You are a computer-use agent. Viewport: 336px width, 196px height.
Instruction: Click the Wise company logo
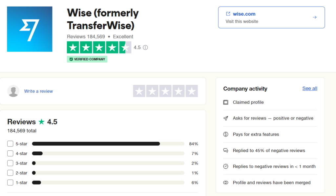[x=30, y=29]
